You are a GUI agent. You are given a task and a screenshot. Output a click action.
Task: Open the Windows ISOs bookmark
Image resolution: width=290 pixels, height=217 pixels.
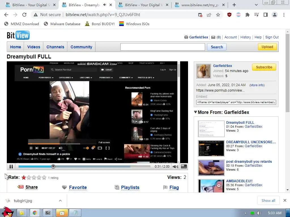click(x=134, y=24)
